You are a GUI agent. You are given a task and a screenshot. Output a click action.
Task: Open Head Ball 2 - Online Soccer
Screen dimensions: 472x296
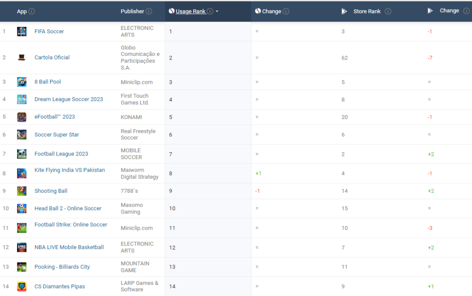68,208
